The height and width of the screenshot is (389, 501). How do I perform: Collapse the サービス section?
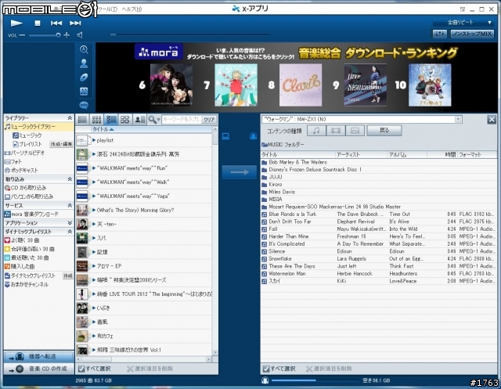70,205
